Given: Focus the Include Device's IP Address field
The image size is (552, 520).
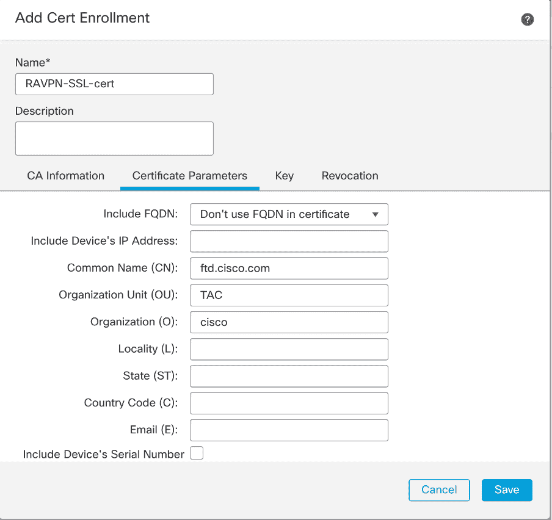Looking at the screenshot, I should pyautogui.click(x=289, y=241).
